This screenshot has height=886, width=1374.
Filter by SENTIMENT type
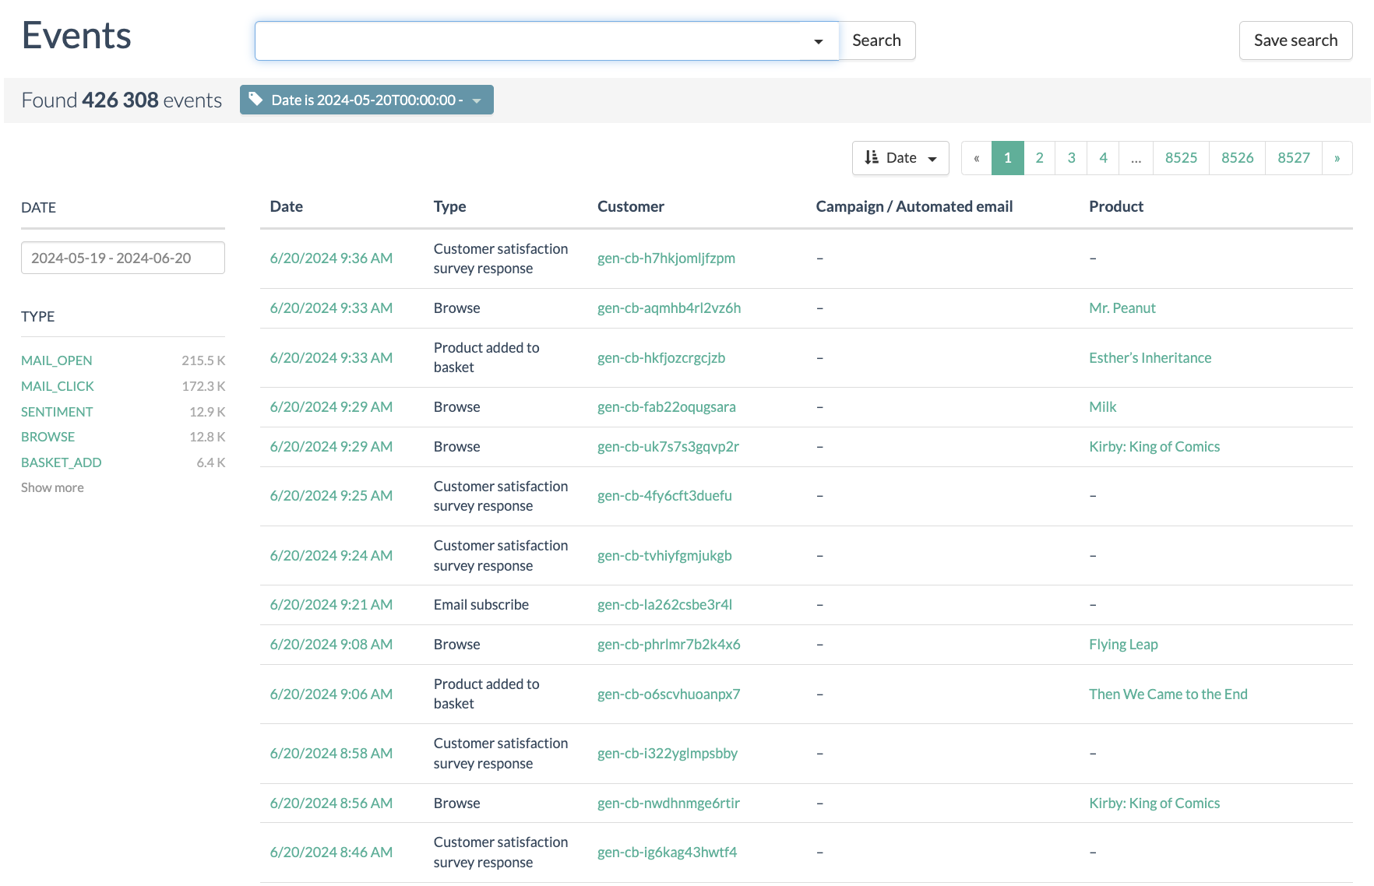tap(57, 412)
